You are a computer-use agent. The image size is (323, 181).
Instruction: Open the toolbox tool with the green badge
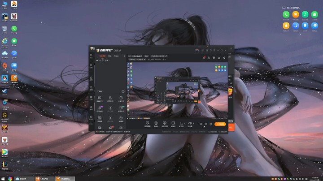point(121,109)
